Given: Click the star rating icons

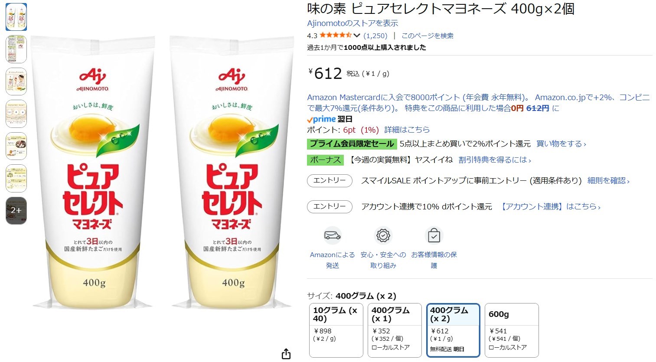Looking at the screenshot, I should coord(336,35).
